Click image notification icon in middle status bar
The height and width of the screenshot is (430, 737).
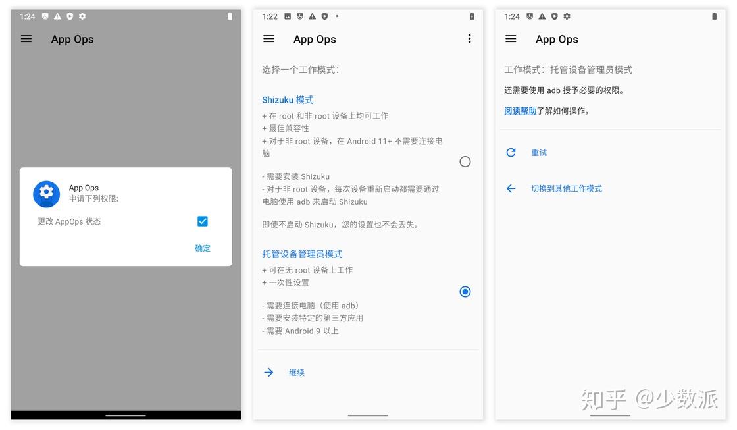click(288, 16)
